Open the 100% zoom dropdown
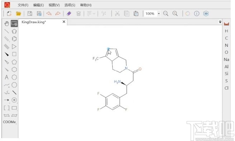Viewport: 235px width, 141px height. pyautogui.click(x=159, y=14)
